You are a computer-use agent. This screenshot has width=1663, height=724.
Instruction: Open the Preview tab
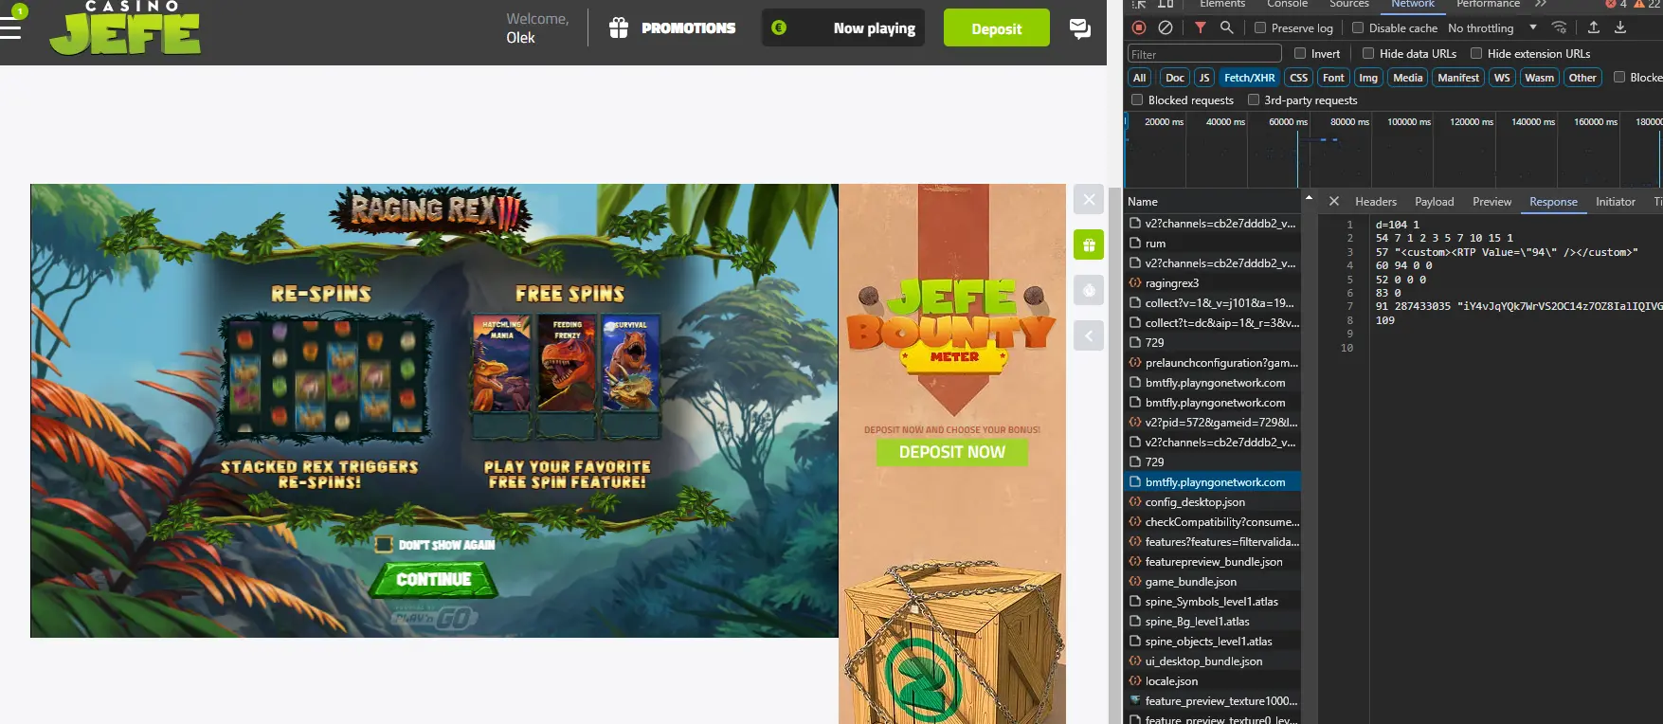coord(1491,201)
